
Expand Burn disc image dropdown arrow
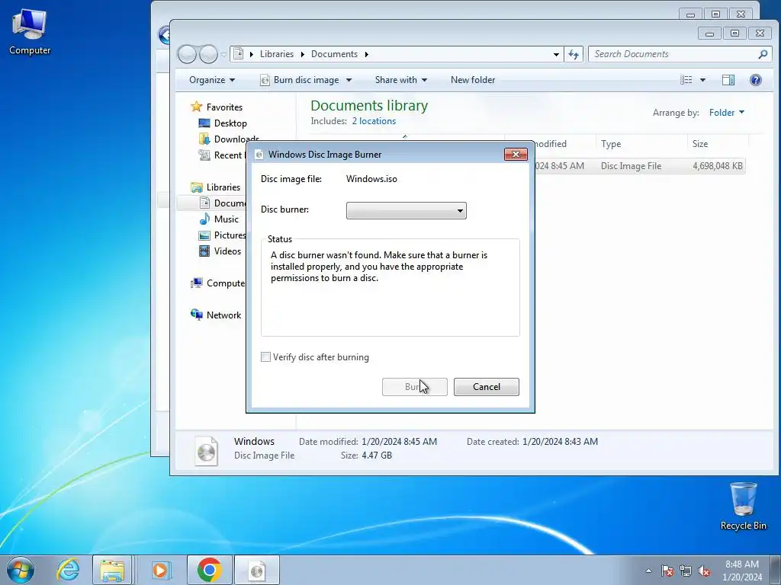click(349, 79)
